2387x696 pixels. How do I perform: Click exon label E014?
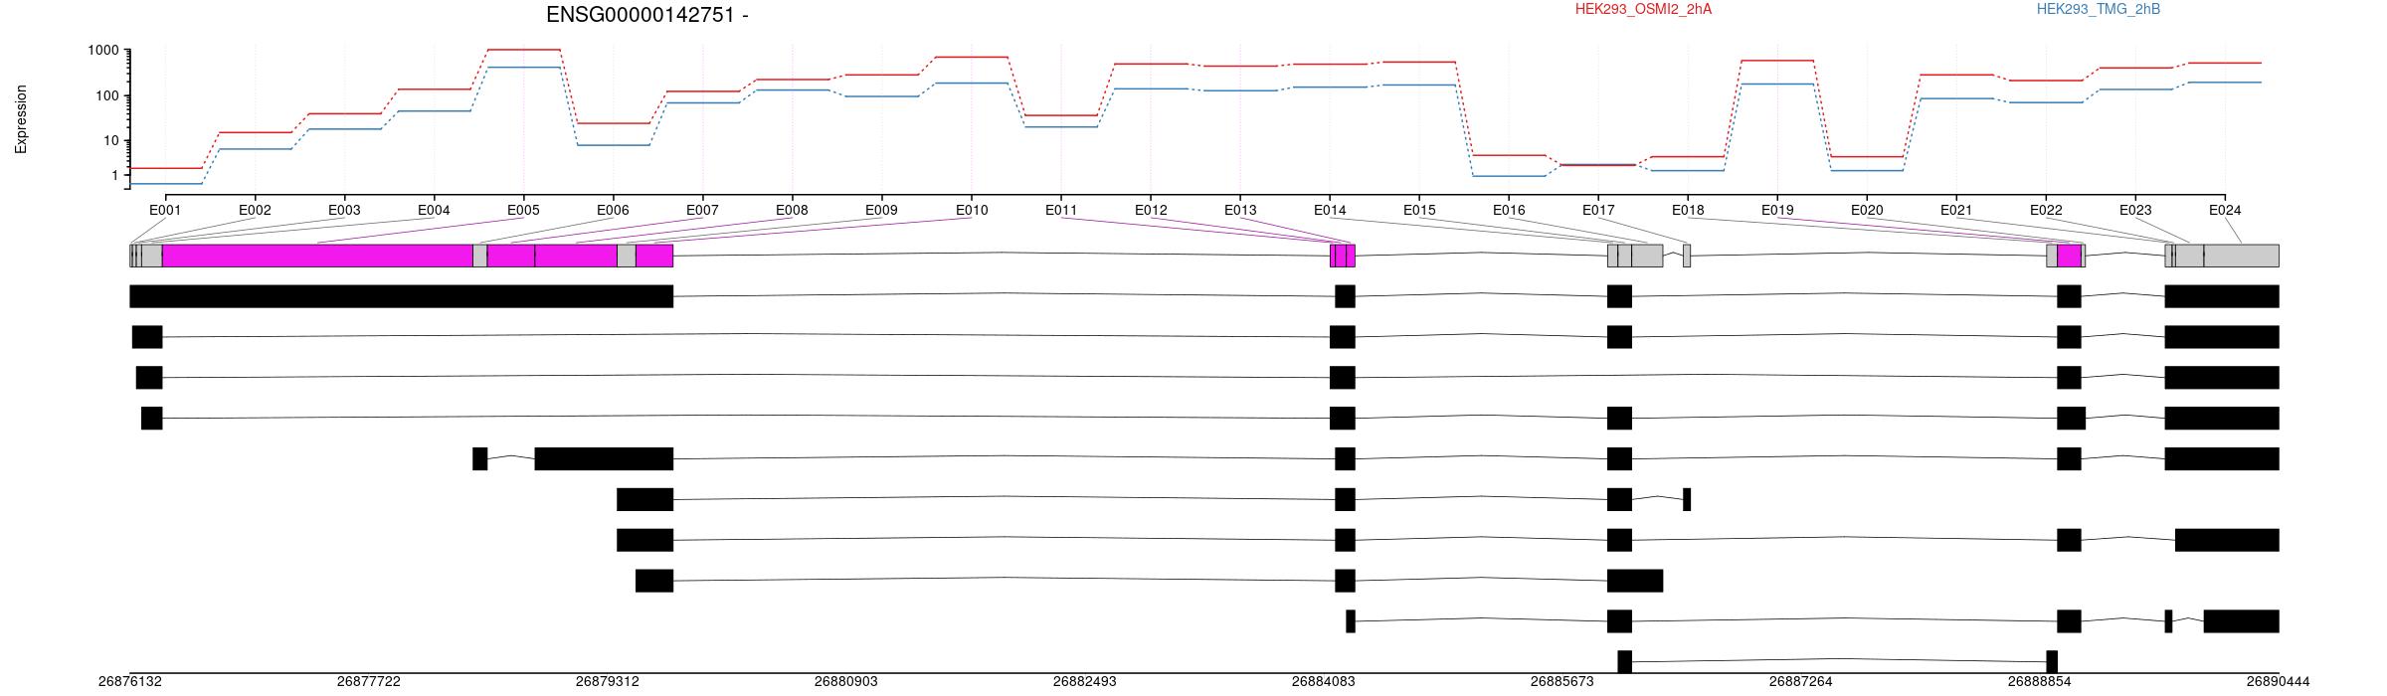[x=1330, y=210]
